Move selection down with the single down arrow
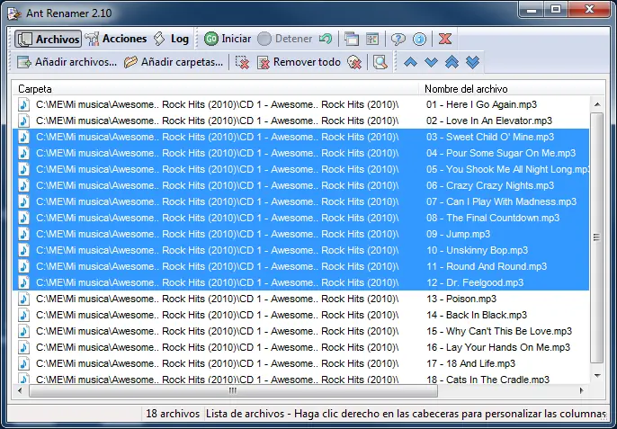Screen dimensions: 617x429 pyautogui.click(x=431, y=62)
